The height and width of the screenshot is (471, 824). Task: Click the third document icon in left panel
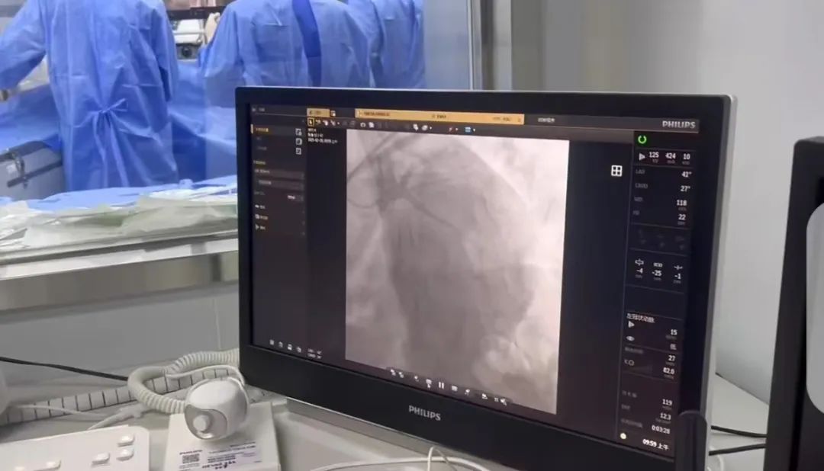point(298,151)
